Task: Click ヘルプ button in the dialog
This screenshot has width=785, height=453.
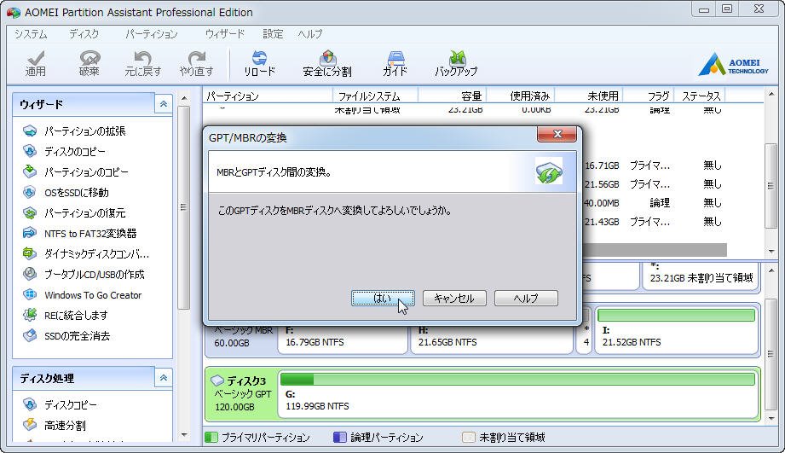Action: pos(526,298)
